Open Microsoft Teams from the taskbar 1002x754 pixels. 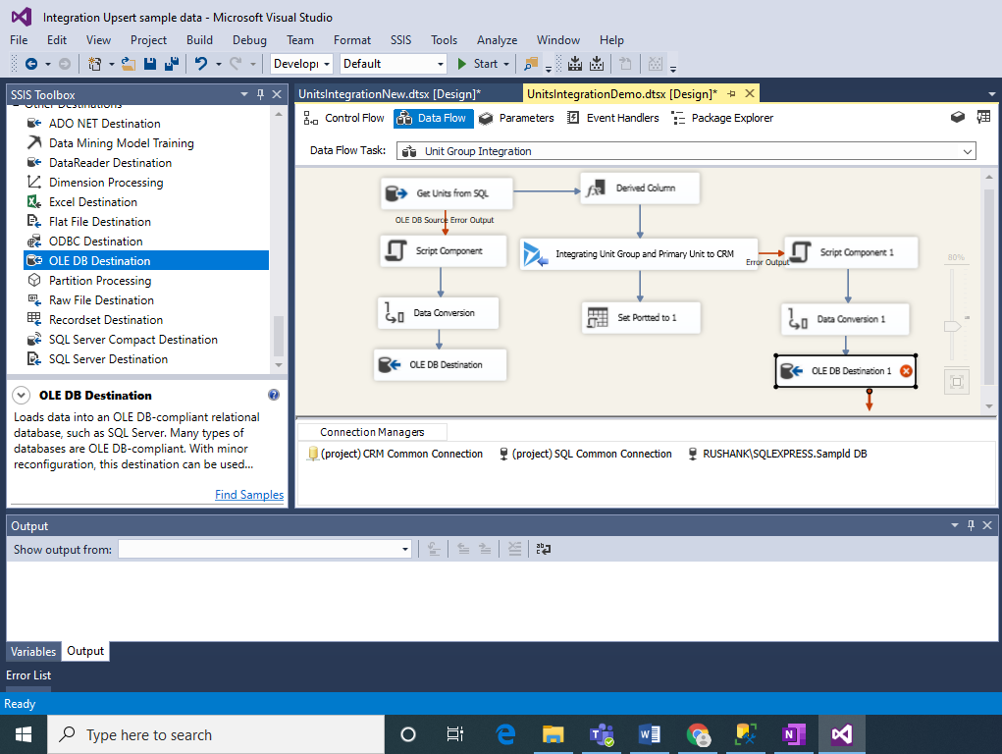click(602, 734)
